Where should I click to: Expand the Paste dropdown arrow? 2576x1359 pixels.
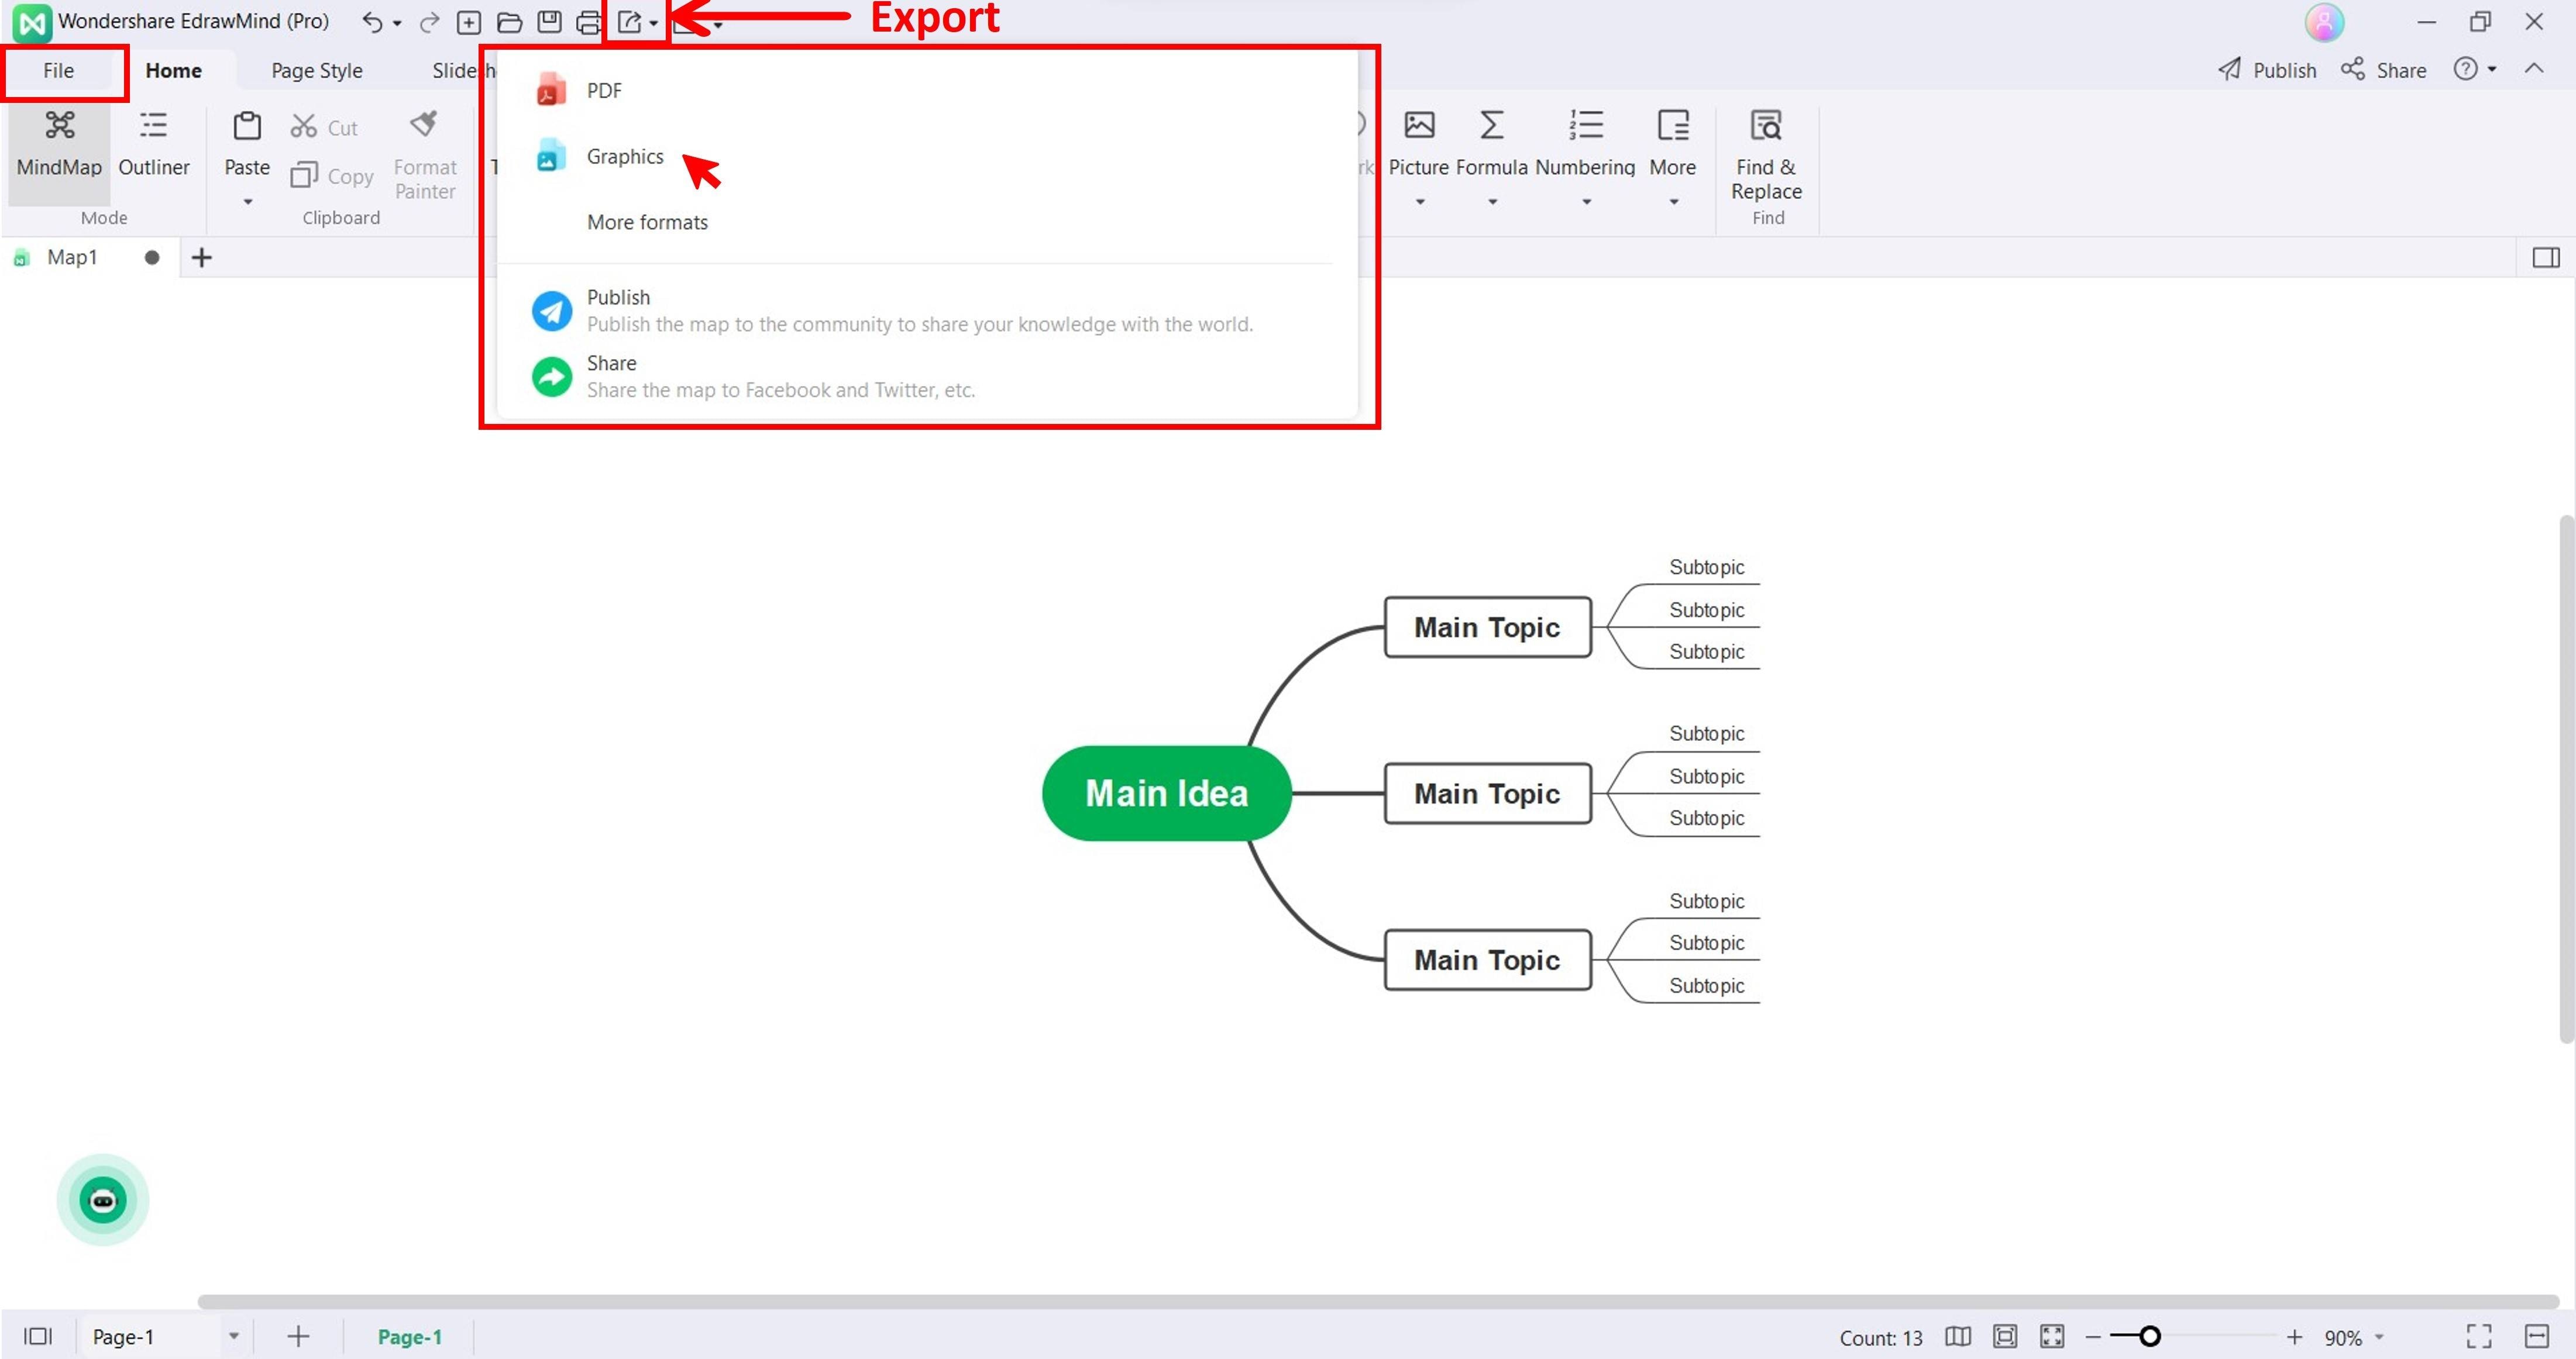[247, 202]
